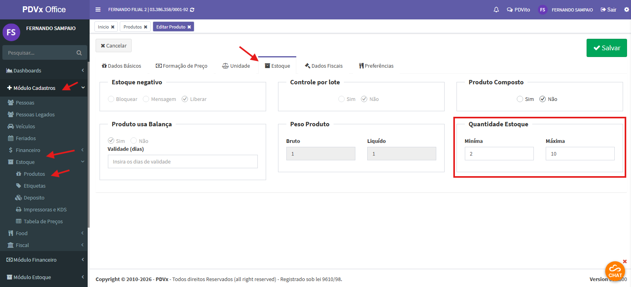Click the refresh icon beside the CNPJ

[x=192, y=10]
